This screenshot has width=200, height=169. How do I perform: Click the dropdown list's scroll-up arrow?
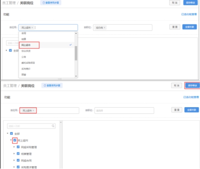(76, 33)
